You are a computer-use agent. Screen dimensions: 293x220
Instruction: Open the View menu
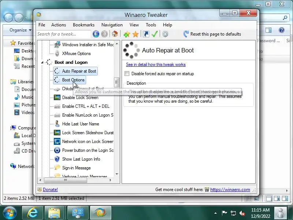(x=134, y=25)
